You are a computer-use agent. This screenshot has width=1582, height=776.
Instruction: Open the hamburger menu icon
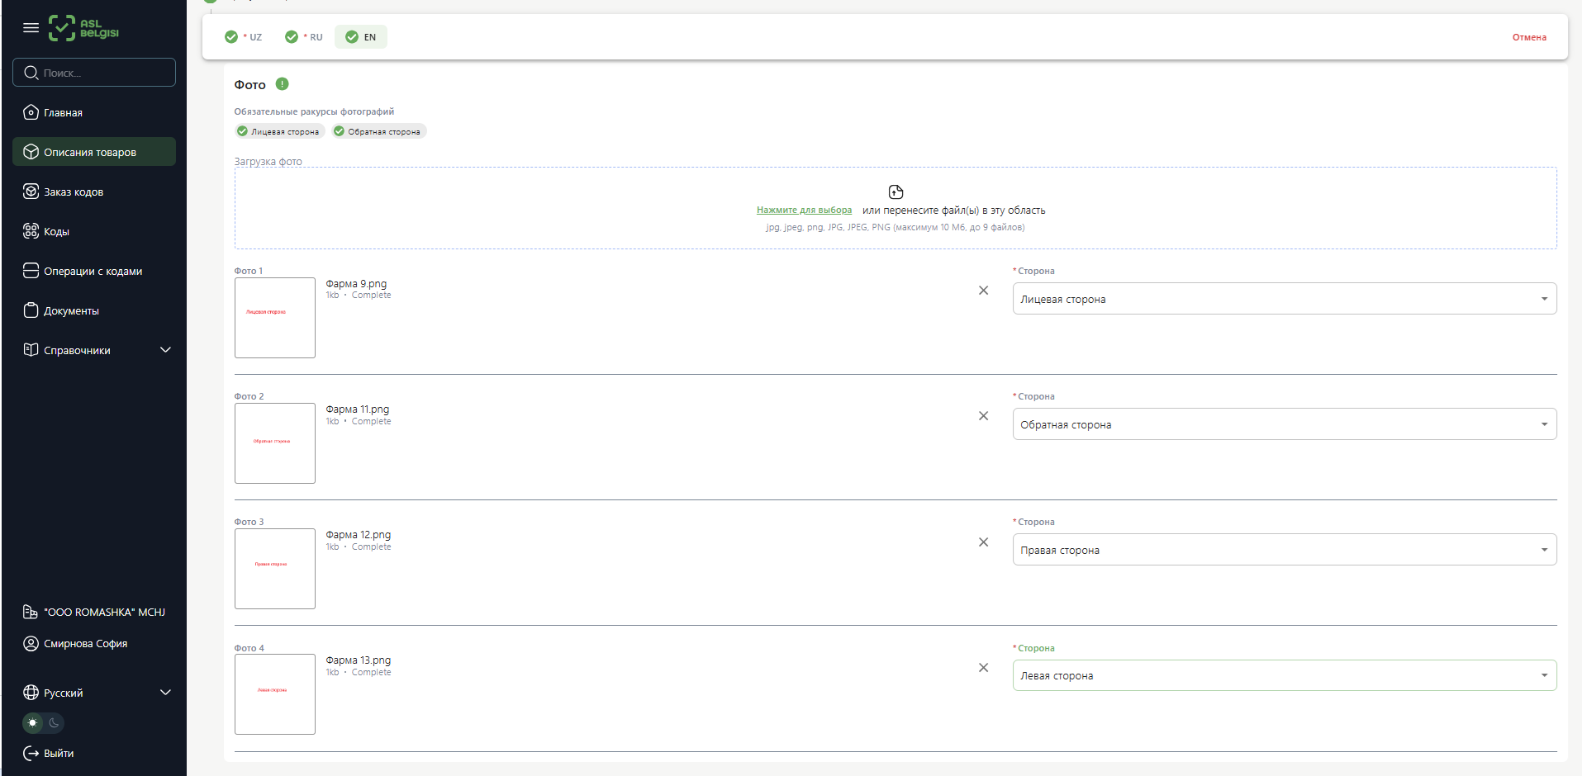(x=31, y=28)
